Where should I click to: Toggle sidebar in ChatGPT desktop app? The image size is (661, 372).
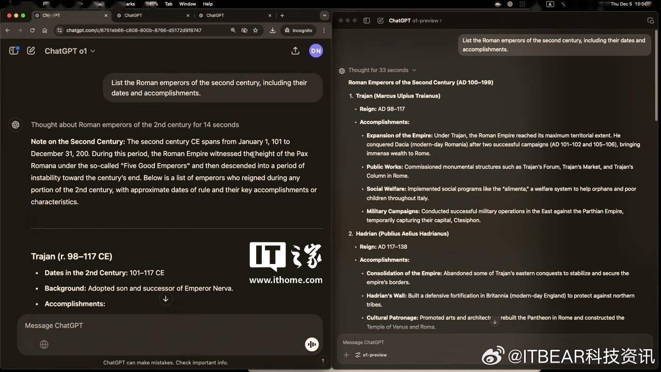pos(367,21)
